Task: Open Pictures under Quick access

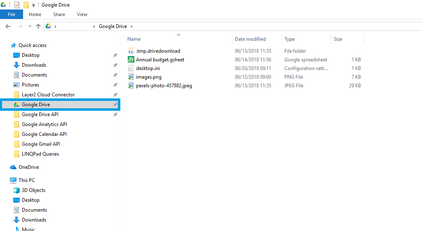Action: pyautogui.click(x=30, y=85)
